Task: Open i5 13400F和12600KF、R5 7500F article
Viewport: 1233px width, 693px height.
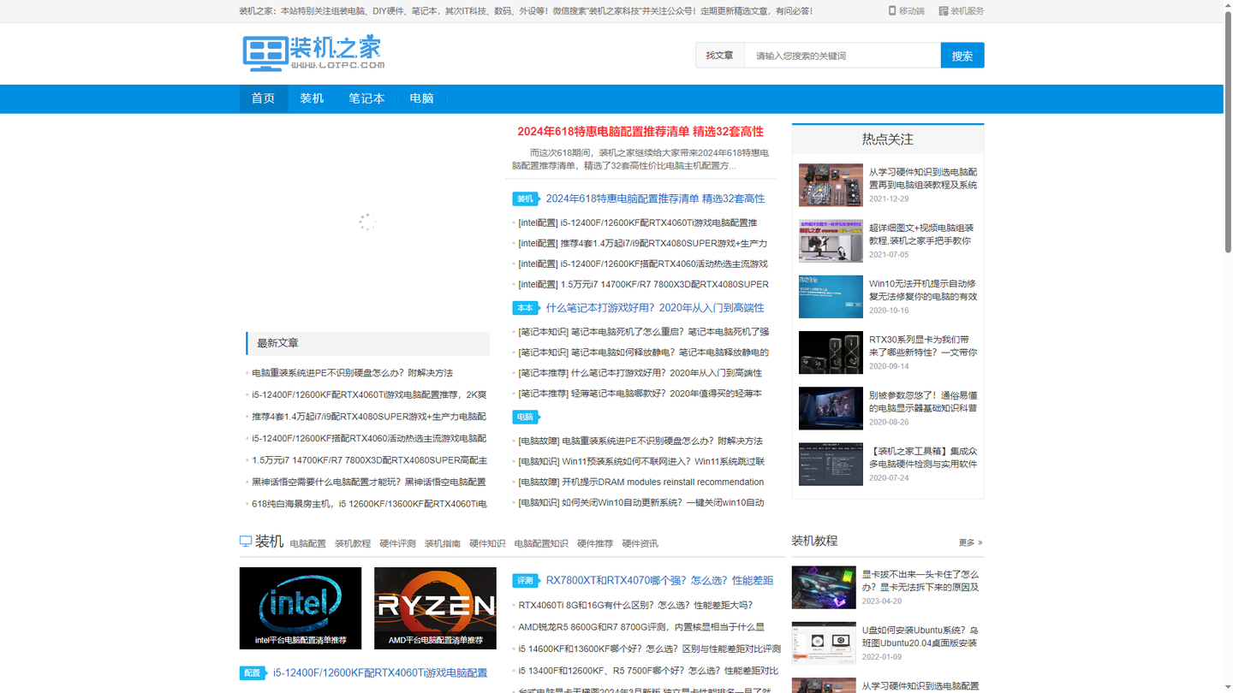Action: (648, 671)
